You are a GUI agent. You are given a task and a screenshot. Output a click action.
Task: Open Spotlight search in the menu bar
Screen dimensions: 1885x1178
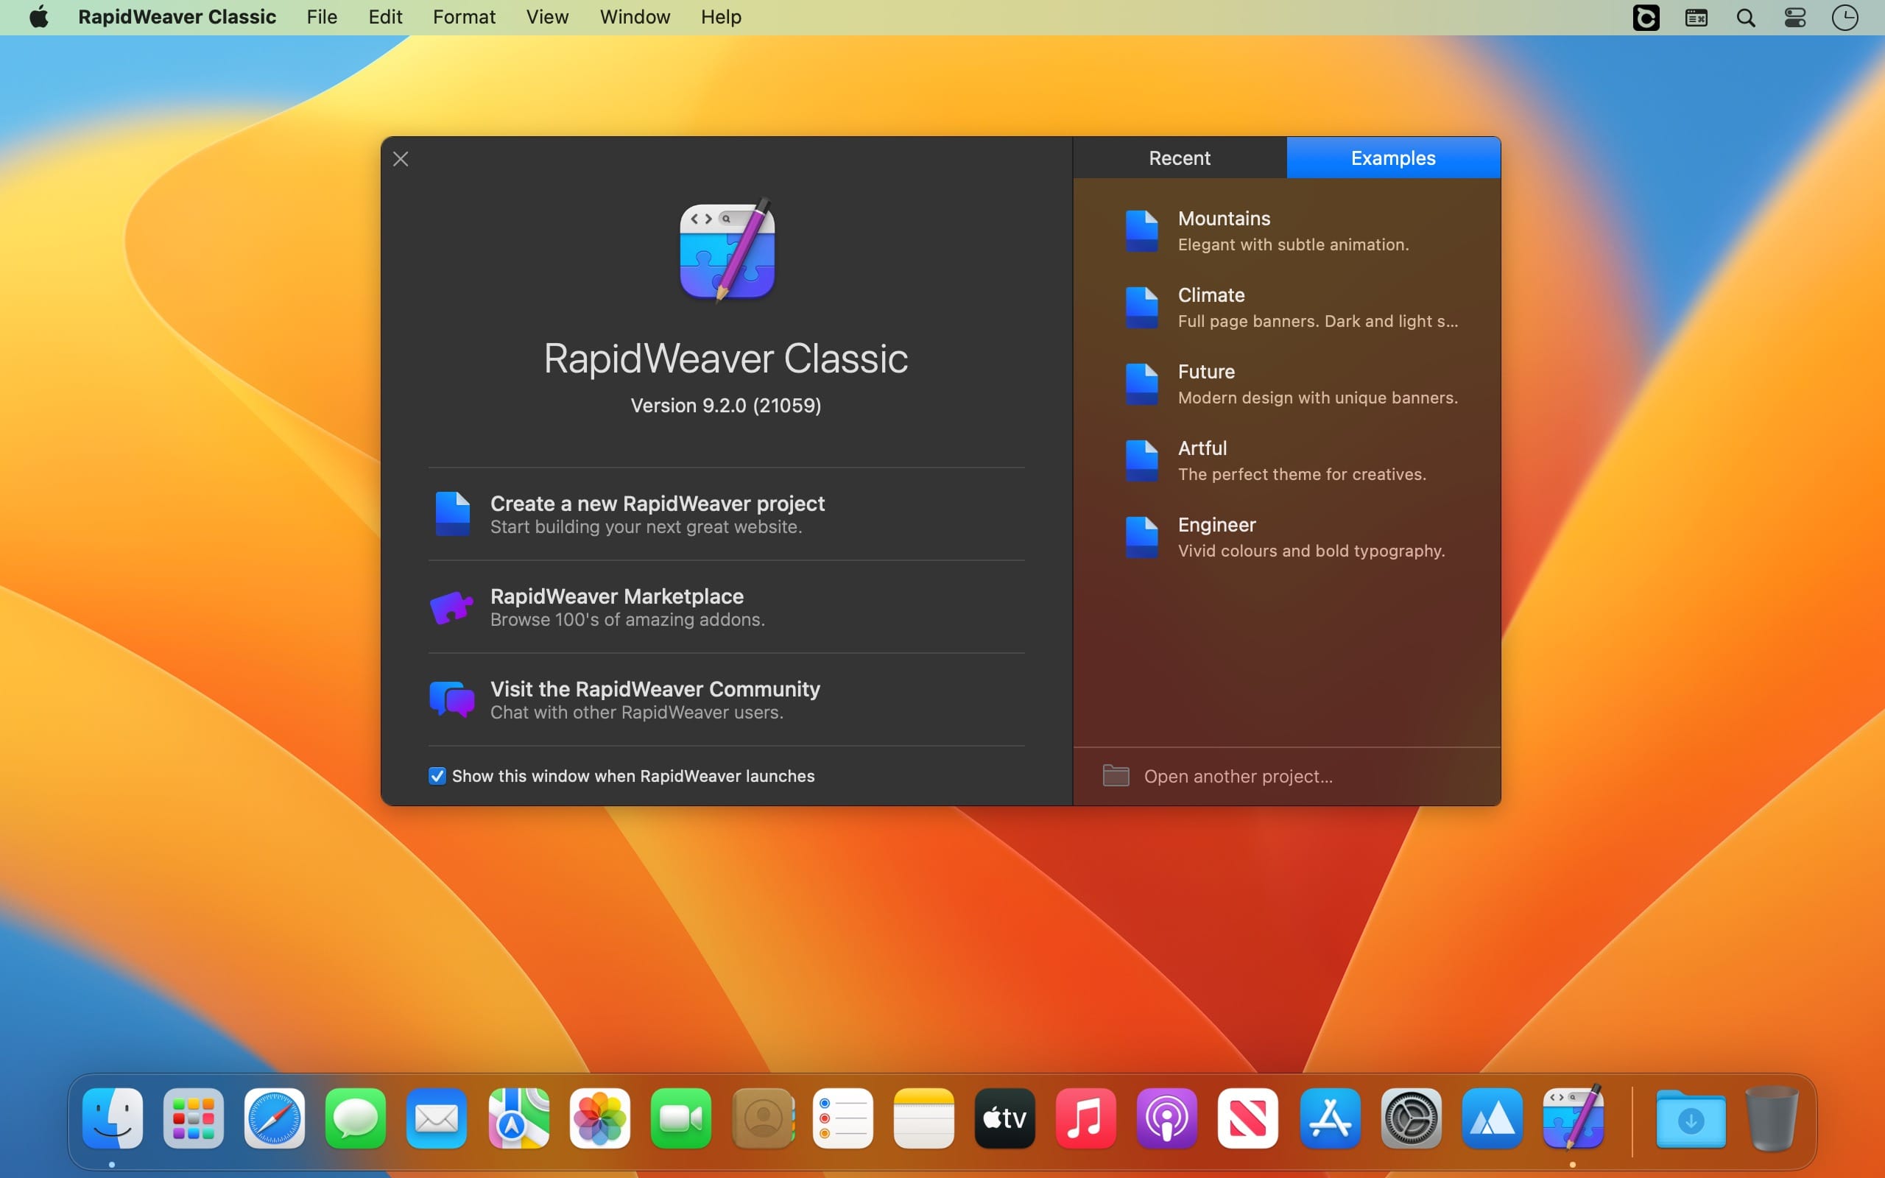1746,17
